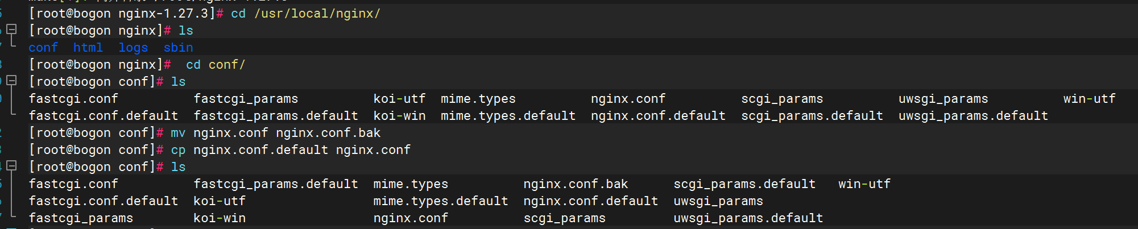The height and width of the screenshot is (229, 1138).
Task: Click 'scgi_params' in the first conf listing
Action: pyautogui.click(x=782, y=99)
